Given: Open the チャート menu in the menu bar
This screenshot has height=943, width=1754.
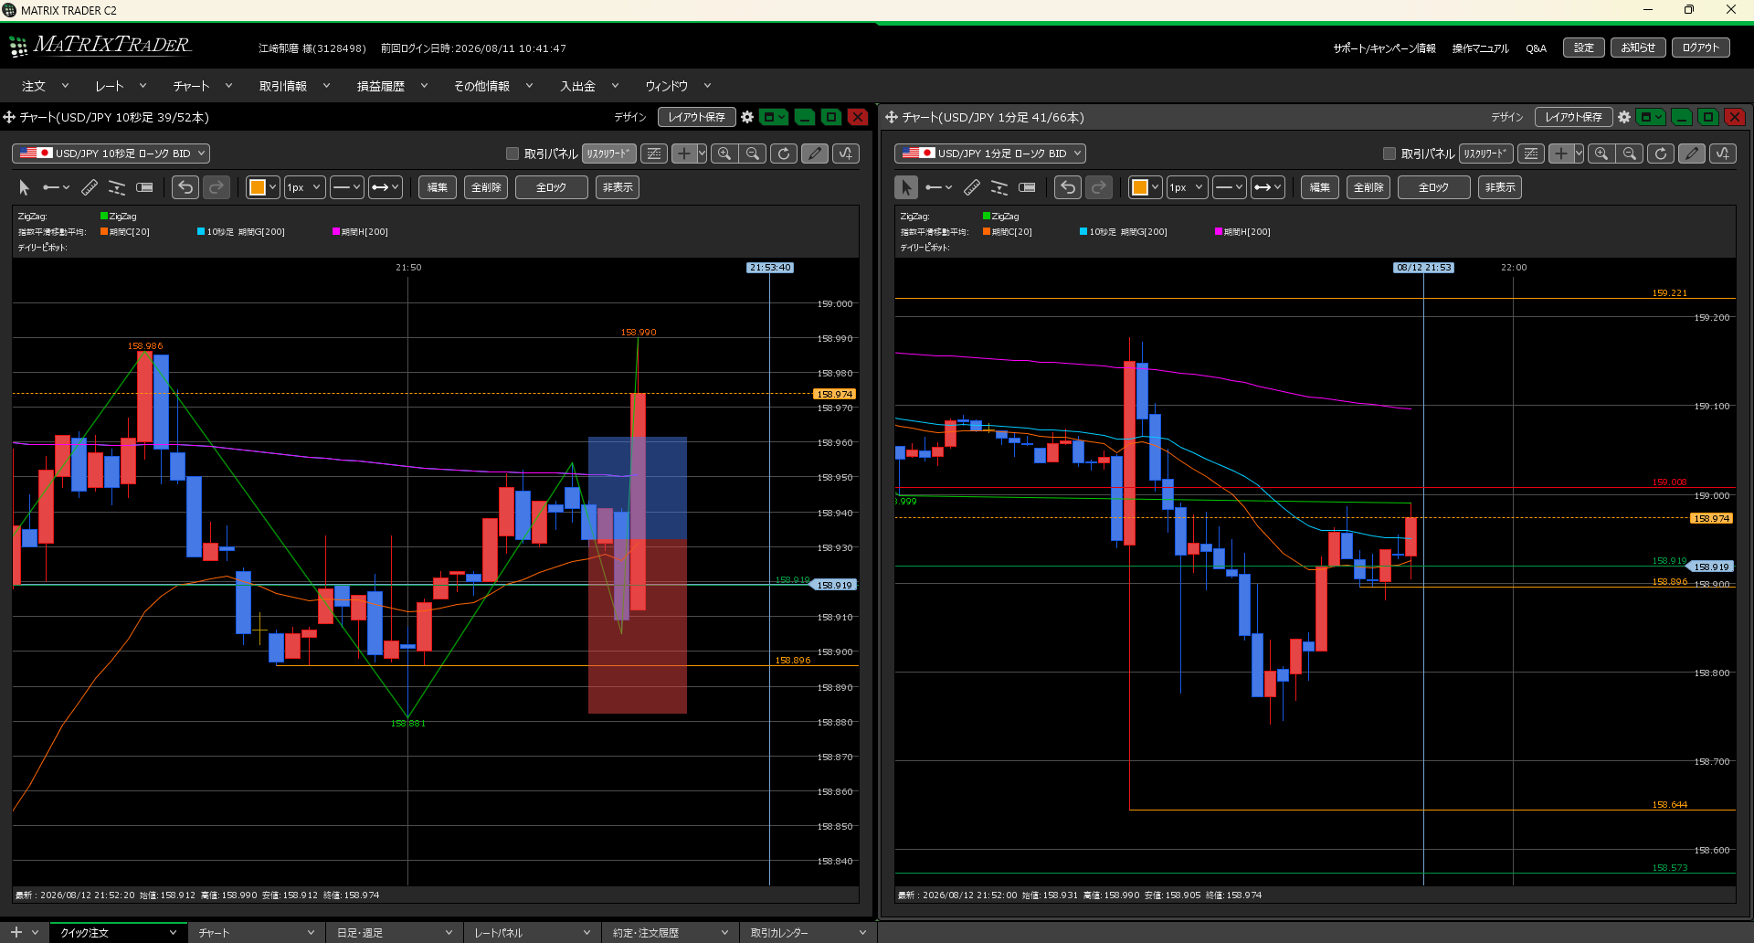Looking at the screenshot, I should click(202, 86).
